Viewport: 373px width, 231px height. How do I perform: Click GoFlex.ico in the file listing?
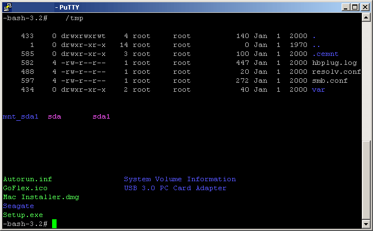25,188
